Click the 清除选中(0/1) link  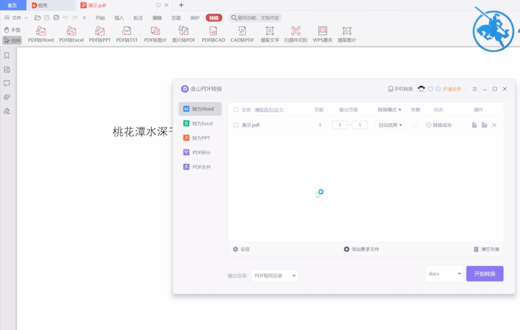click(x=269, y=110)
